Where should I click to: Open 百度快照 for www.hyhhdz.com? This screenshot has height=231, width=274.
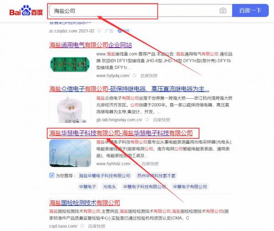tap(150, 164)
